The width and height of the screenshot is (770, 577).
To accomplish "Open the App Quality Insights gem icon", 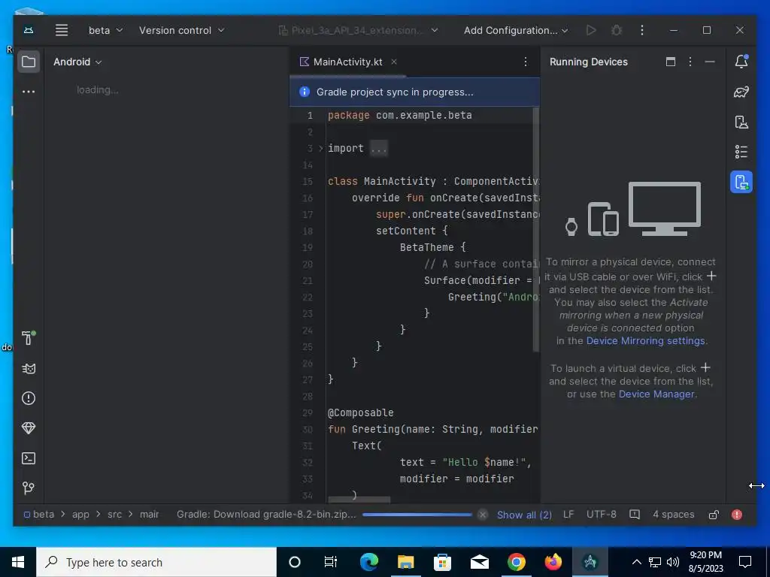I will (x=29, y=427).
